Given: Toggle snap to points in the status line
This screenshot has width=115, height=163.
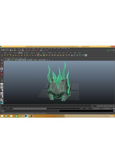Looking at the screenshot, I should (x=31, y=50).
